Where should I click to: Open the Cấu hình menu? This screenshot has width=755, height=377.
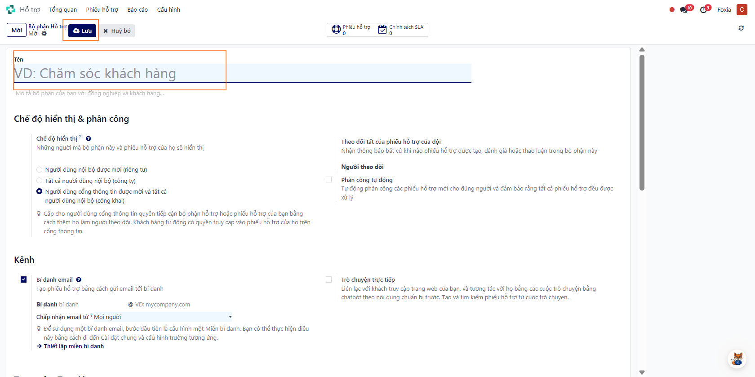point(169,9)
